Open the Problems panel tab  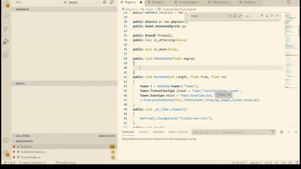pyautogui.click(x=128, y=132)
